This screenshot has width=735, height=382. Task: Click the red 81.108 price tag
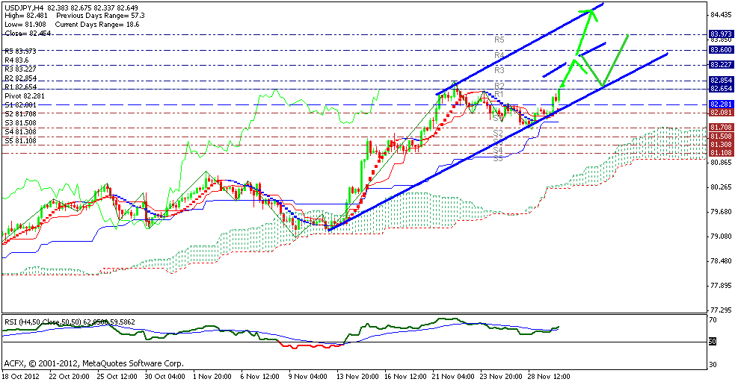[721, 151]
